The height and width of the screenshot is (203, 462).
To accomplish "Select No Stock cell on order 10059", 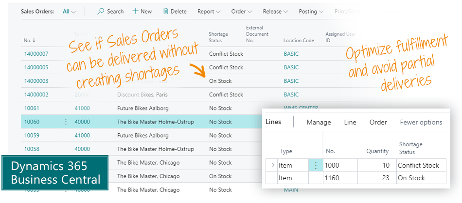I will point(220,136).
